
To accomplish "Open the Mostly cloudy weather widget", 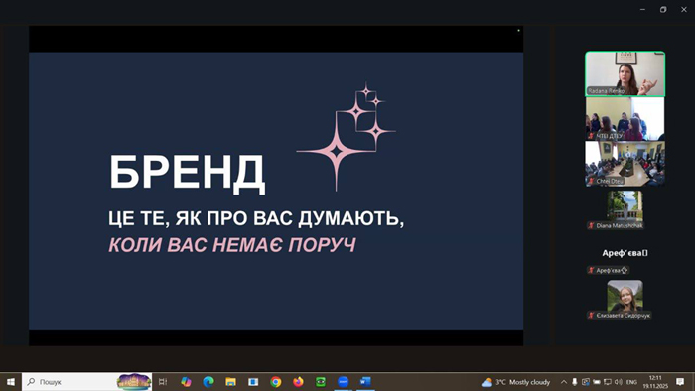I will pyautogui.click(x=516, y=382).
